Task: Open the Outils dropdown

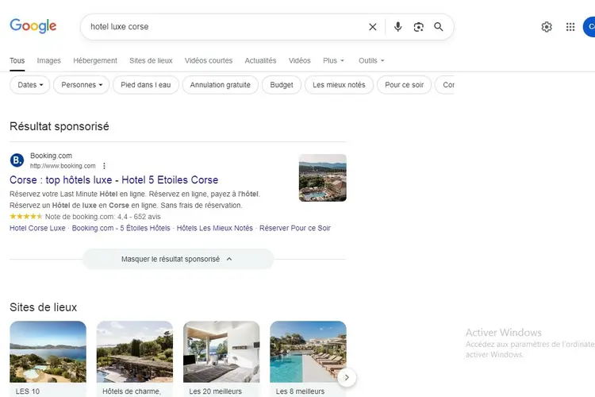Action: [x=370, y=60]
